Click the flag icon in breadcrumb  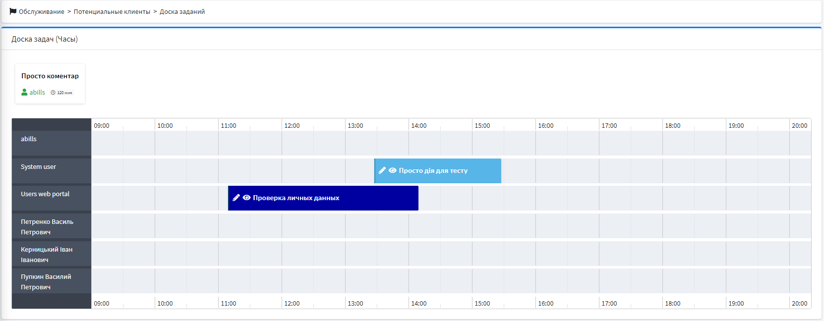coord(13,11)
